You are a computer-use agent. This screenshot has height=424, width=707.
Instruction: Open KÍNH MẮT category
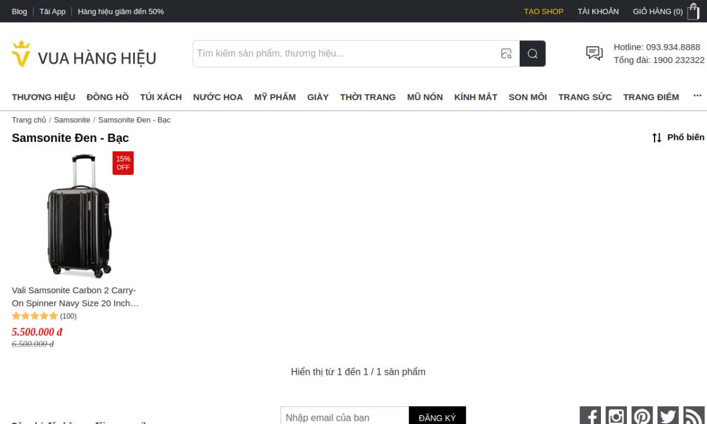pos(476,97)
